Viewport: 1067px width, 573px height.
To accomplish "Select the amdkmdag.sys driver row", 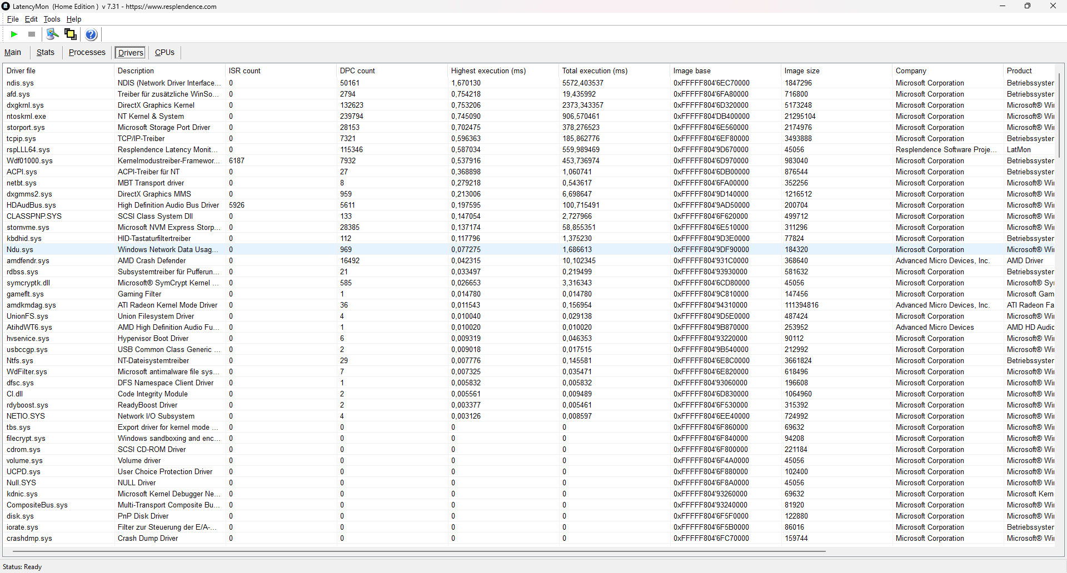I will [529, 305].
